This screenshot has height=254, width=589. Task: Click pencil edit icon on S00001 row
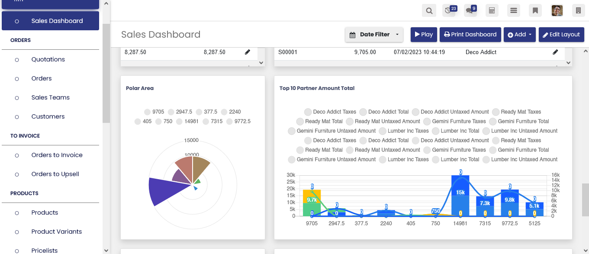tap(555, 52)
